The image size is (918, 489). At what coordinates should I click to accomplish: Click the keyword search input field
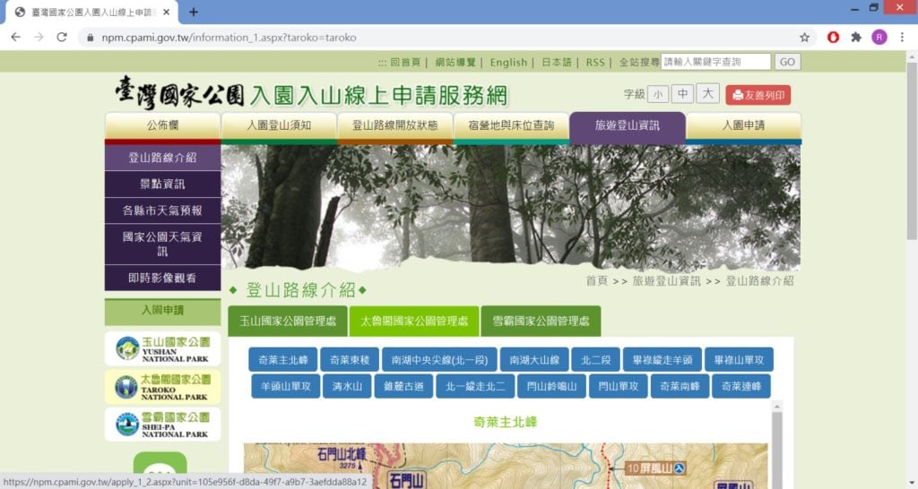point(715,62)
